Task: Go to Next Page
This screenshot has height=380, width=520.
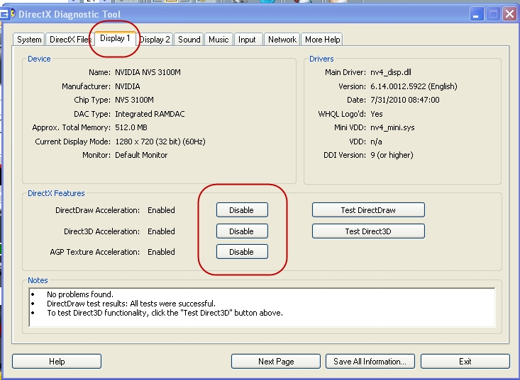Action: tap(276, 362)
